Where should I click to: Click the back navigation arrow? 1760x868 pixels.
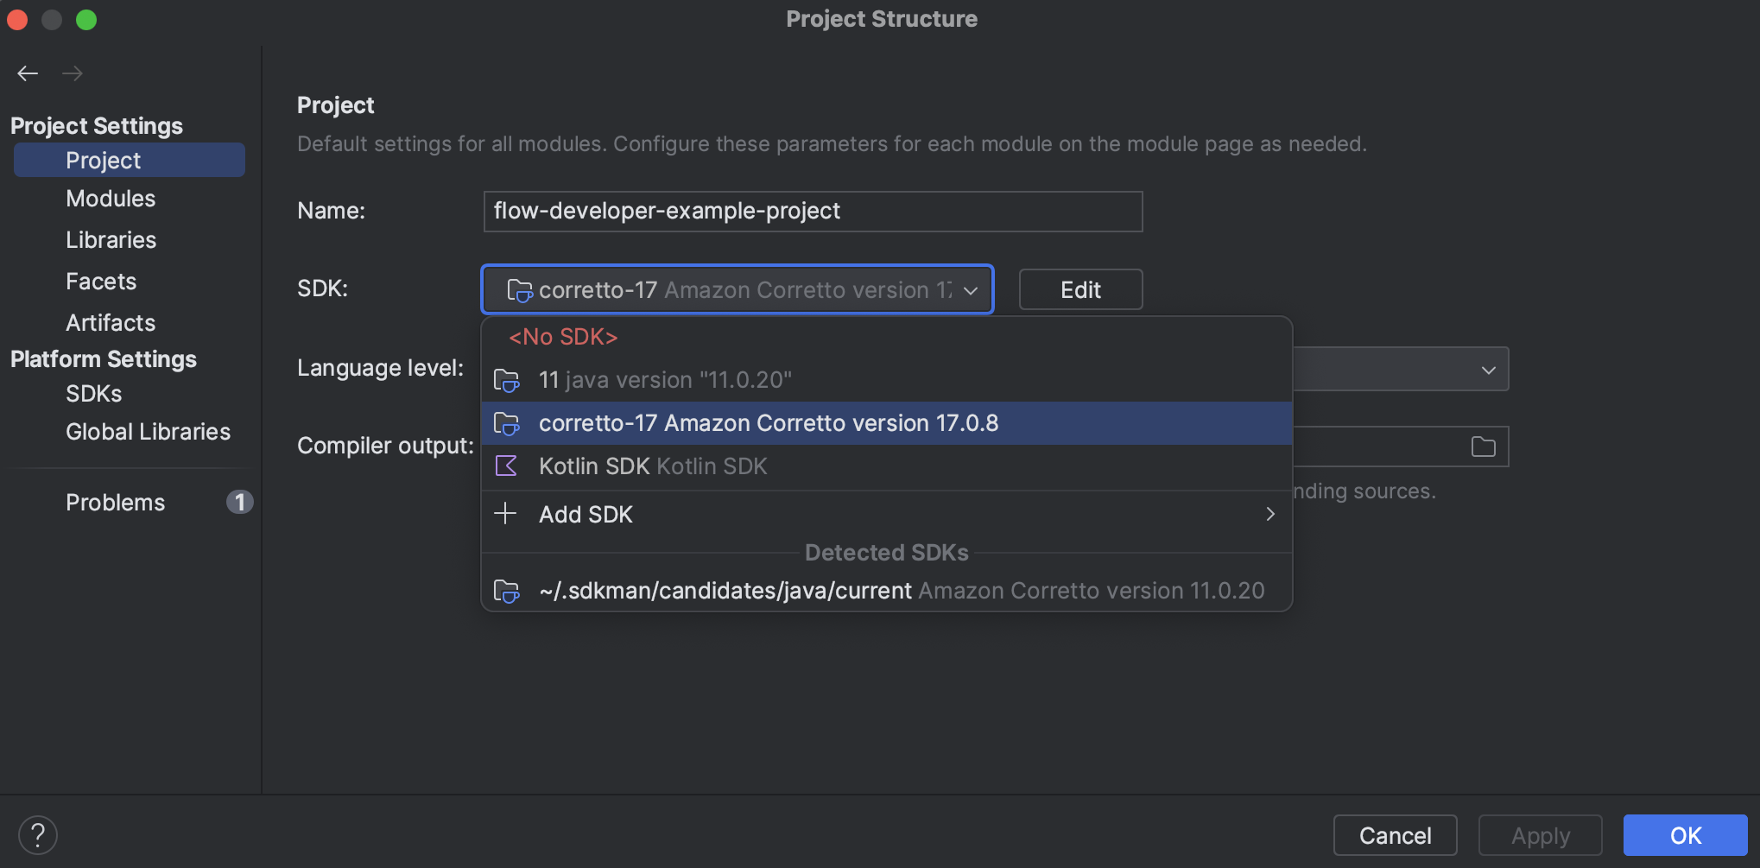point(27,73)
